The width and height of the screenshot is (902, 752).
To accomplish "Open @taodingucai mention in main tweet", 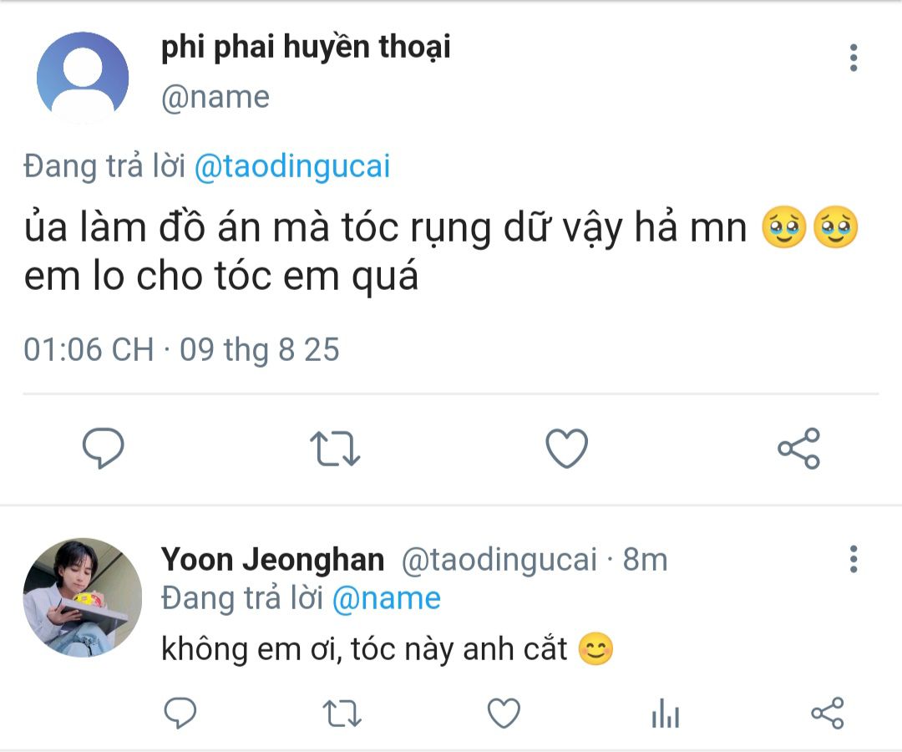I will (x=292, y=166).
